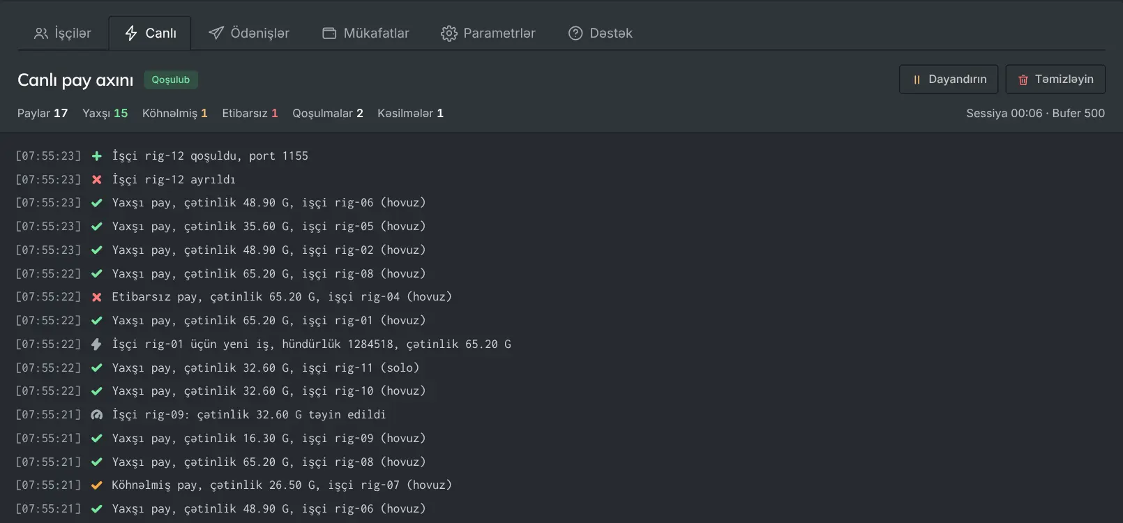Click the Yaxşı 15 counter

pyautogui.click(x=105, y=114)
